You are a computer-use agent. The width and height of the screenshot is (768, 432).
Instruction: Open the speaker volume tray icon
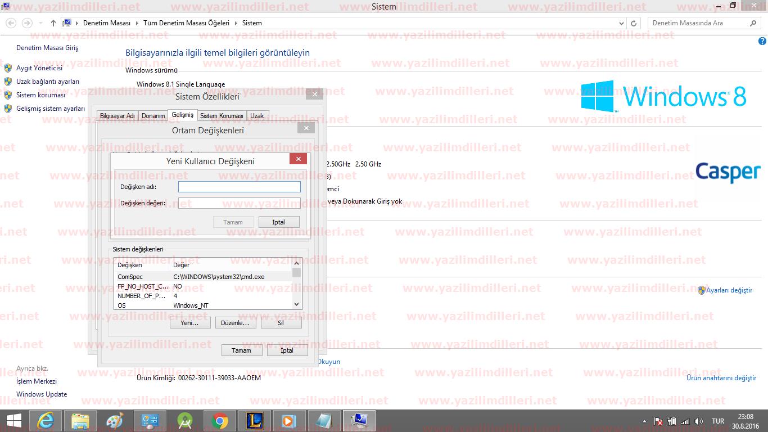point(699,421)
